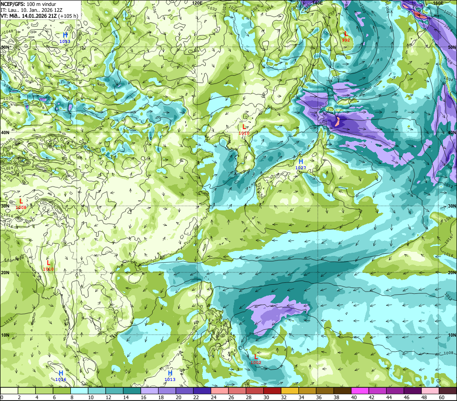Pick the pink 24–26 legend swatch
Viewport: 457px width, 401px height.
click(x=219, y=391)
